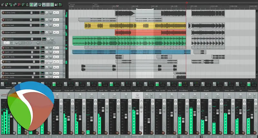Click the open project toolbar icon
Image resolution: width=258 pixels, height=138 pixels.
pyautogui.click(x=6, y=5)
